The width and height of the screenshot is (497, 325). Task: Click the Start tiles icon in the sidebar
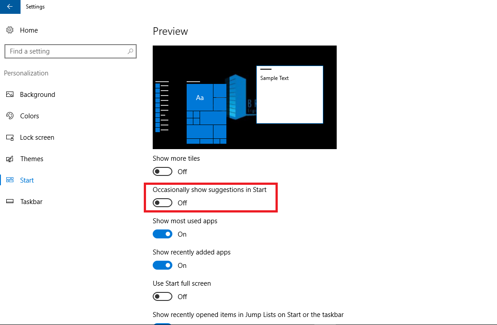click(10, 180)
